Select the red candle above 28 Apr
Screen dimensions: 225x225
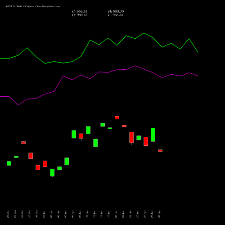[146, 141]
